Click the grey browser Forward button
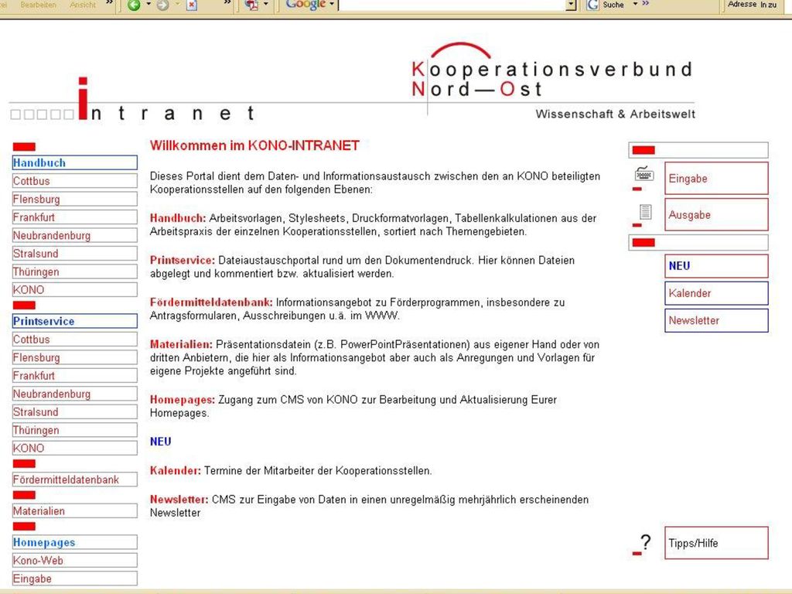Screen dimensions: 792x594 tap(162, 5)
